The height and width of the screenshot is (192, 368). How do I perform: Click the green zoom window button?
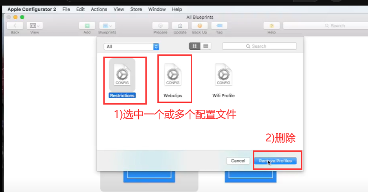click(22, 17)
